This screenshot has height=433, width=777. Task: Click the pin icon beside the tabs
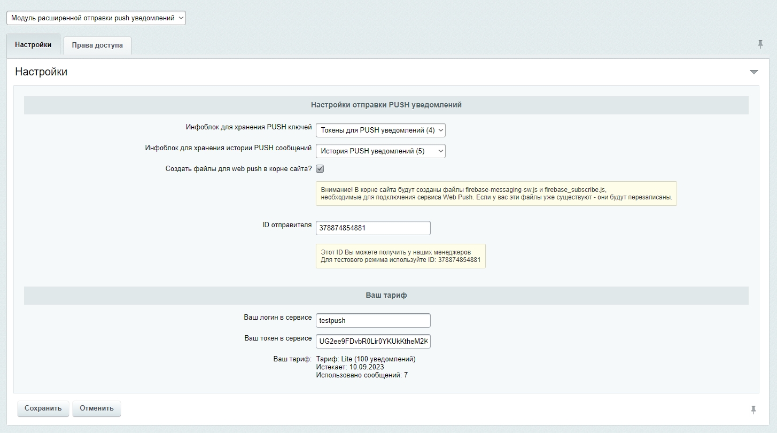pyautogui.click(x=760, y=44)
